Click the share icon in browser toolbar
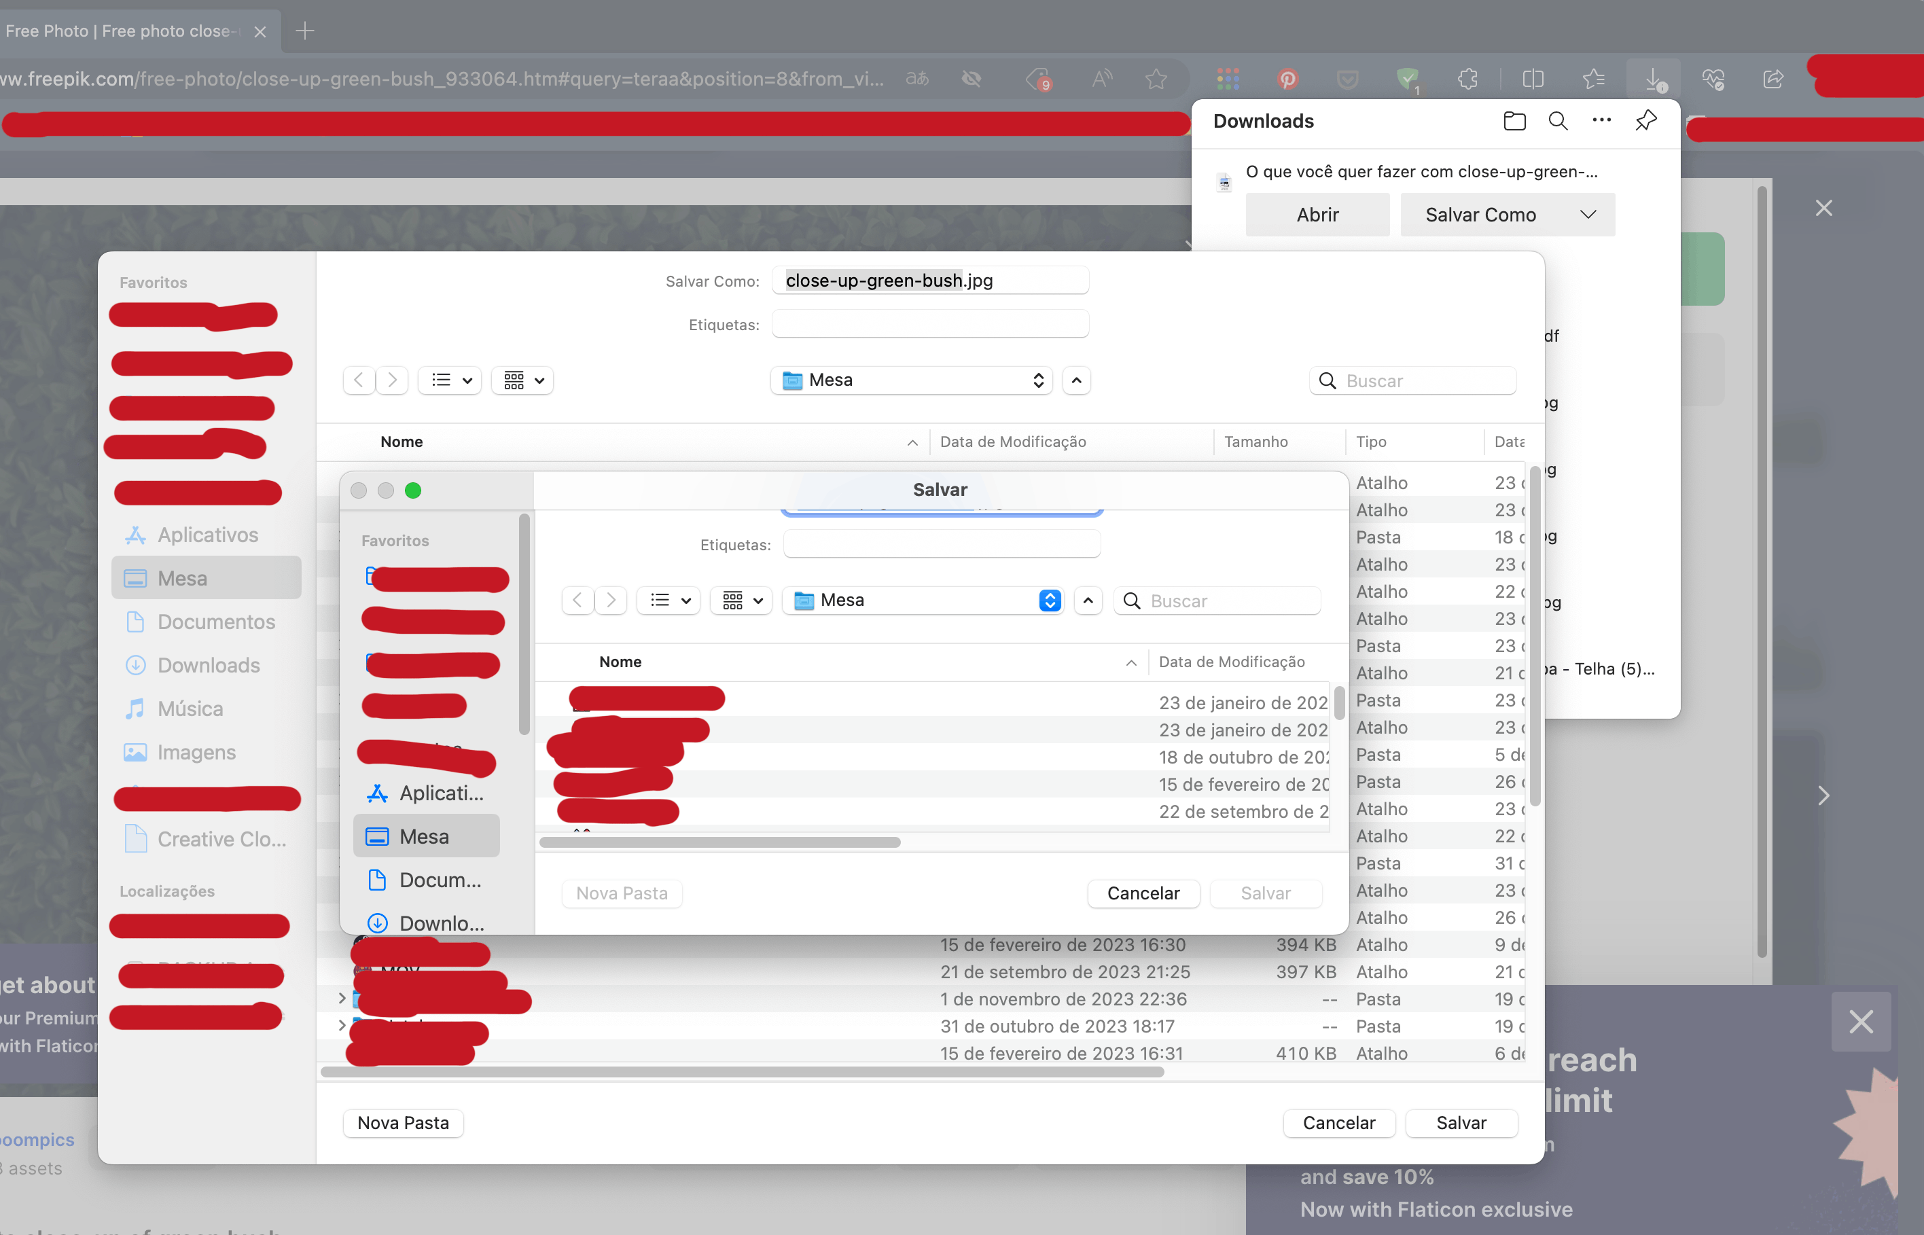The height and width of the screenshot is (1235, 1924). coord(1773,79)
